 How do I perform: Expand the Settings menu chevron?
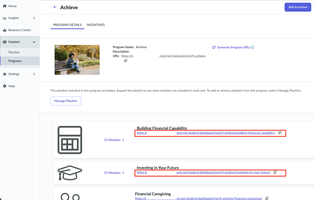pyautogui.click(x=34, y=74)
